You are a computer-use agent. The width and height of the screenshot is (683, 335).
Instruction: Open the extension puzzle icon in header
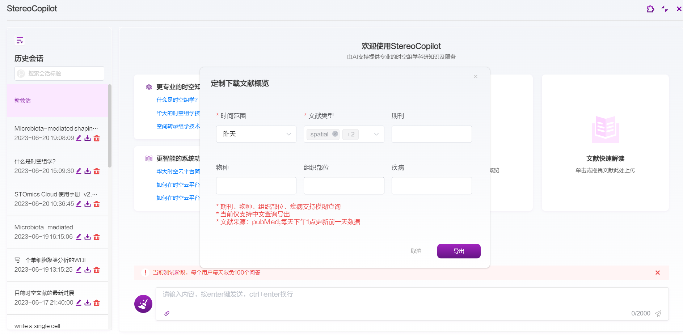point(650,9)
